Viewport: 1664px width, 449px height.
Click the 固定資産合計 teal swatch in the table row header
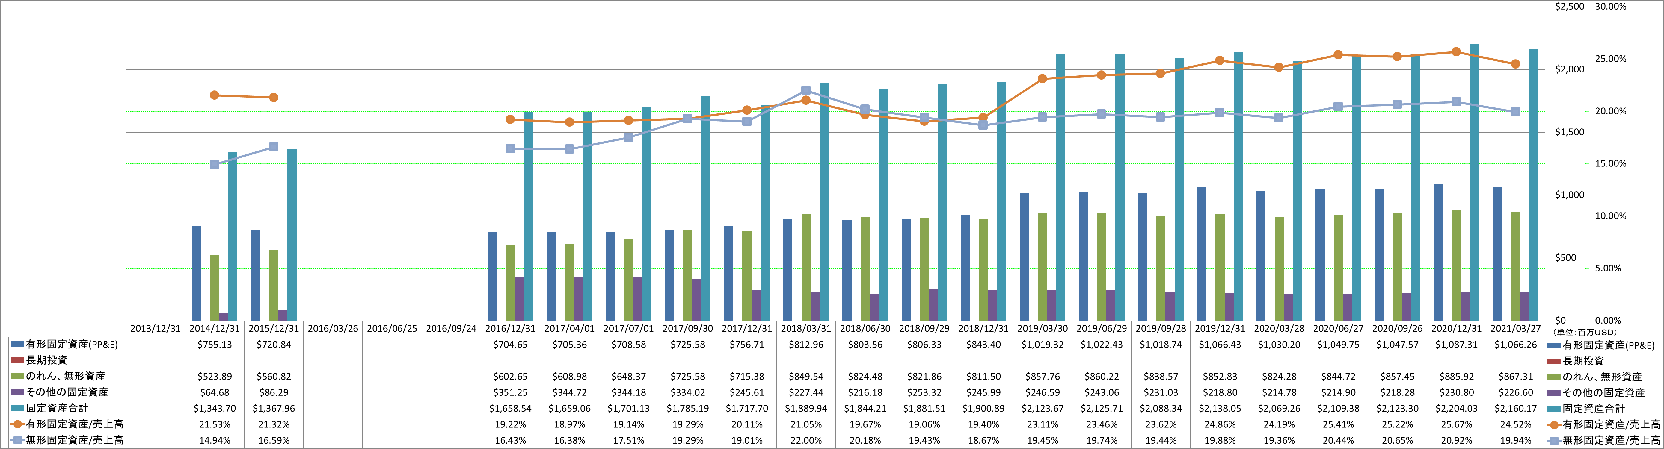[x=17, y=408]
